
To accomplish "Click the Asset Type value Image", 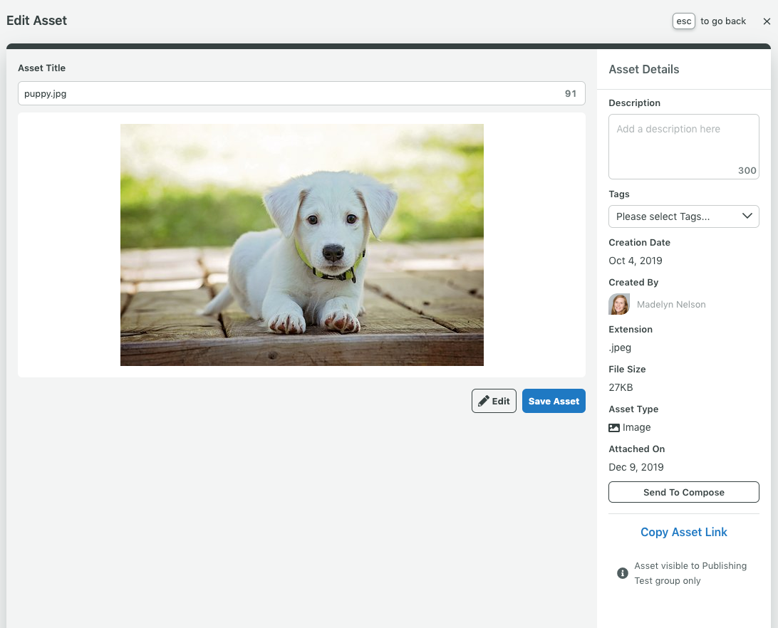I will point(636,428).
